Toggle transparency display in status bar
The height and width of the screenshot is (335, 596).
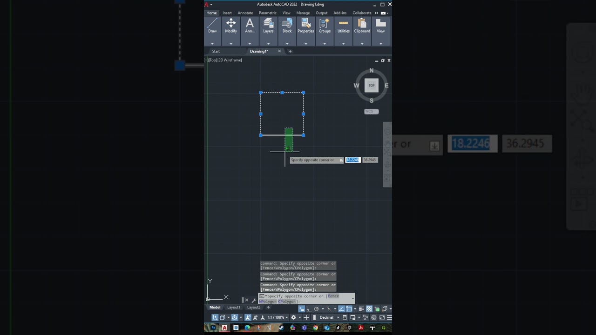pyautogui.click(x=369, y=308)
